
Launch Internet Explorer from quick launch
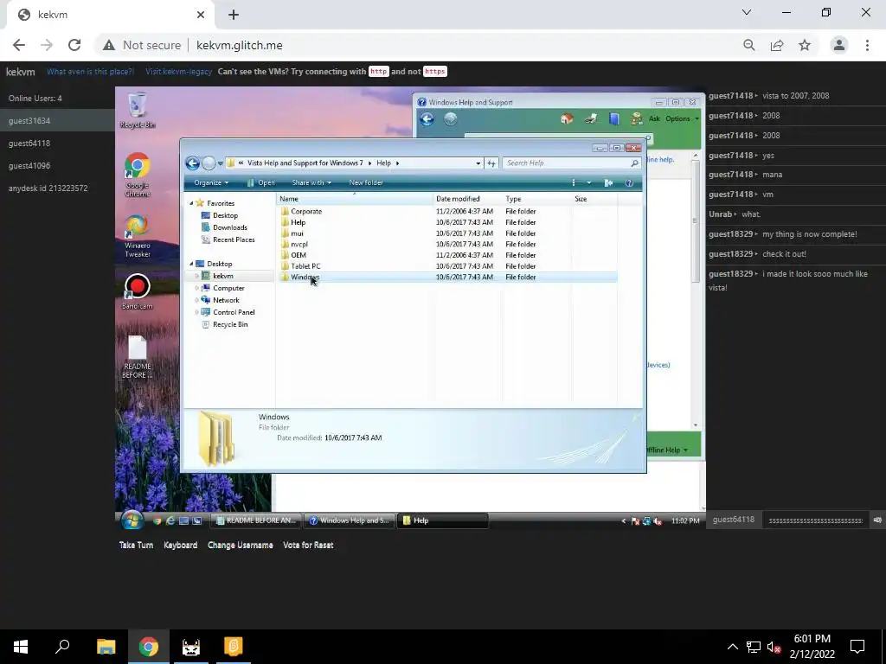coord(170,520)
